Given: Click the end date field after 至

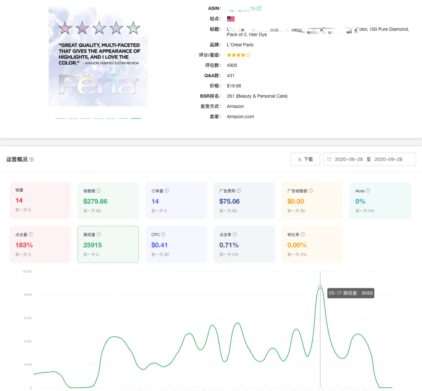Looking at the screenshot, I should tap(388, 160).
